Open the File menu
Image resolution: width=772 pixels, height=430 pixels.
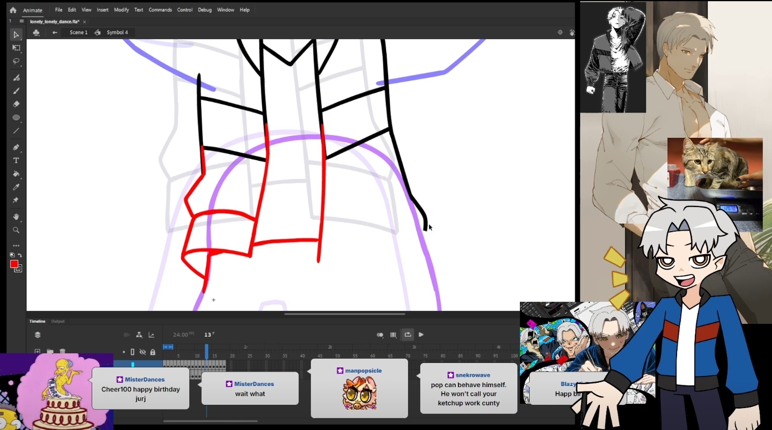[58, 10]
